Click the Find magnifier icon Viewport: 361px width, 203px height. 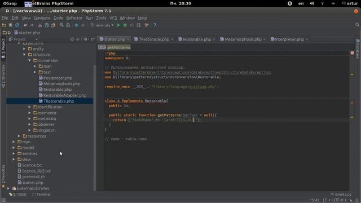(61, 25)
